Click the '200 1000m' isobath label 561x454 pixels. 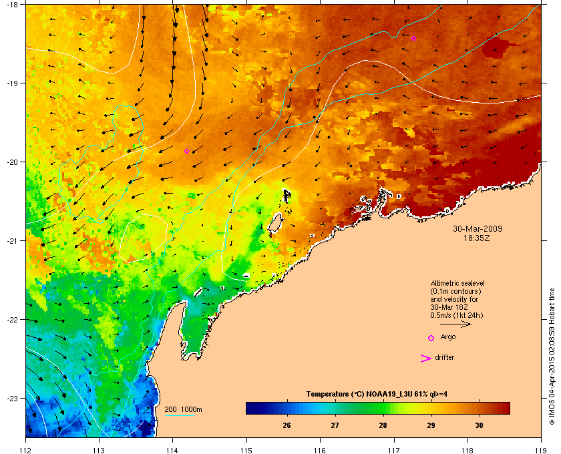[183, 410]
